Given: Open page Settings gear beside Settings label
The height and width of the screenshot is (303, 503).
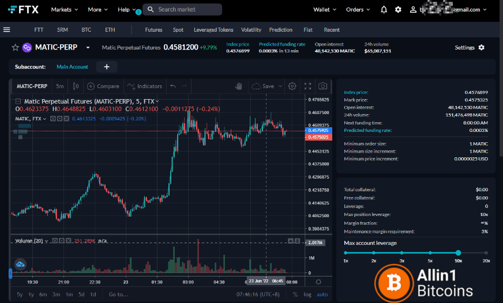Looking at the screenshot, I should click(481, 47).
